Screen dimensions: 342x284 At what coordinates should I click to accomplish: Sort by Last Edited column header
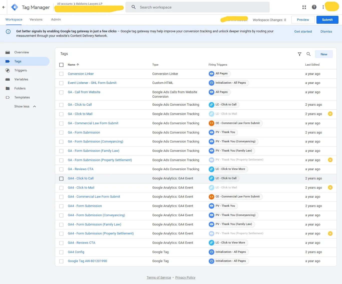pos(312,65)
